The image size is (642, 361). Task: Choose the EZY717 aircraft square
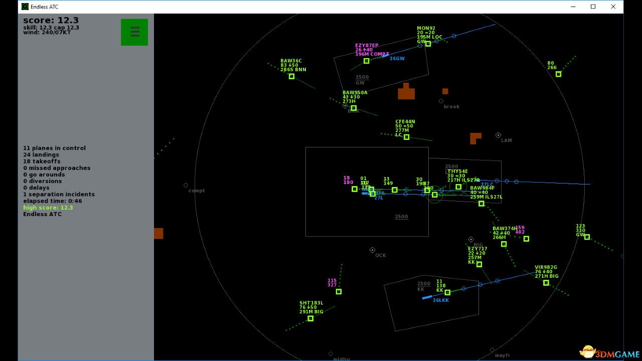coord(479,264)
